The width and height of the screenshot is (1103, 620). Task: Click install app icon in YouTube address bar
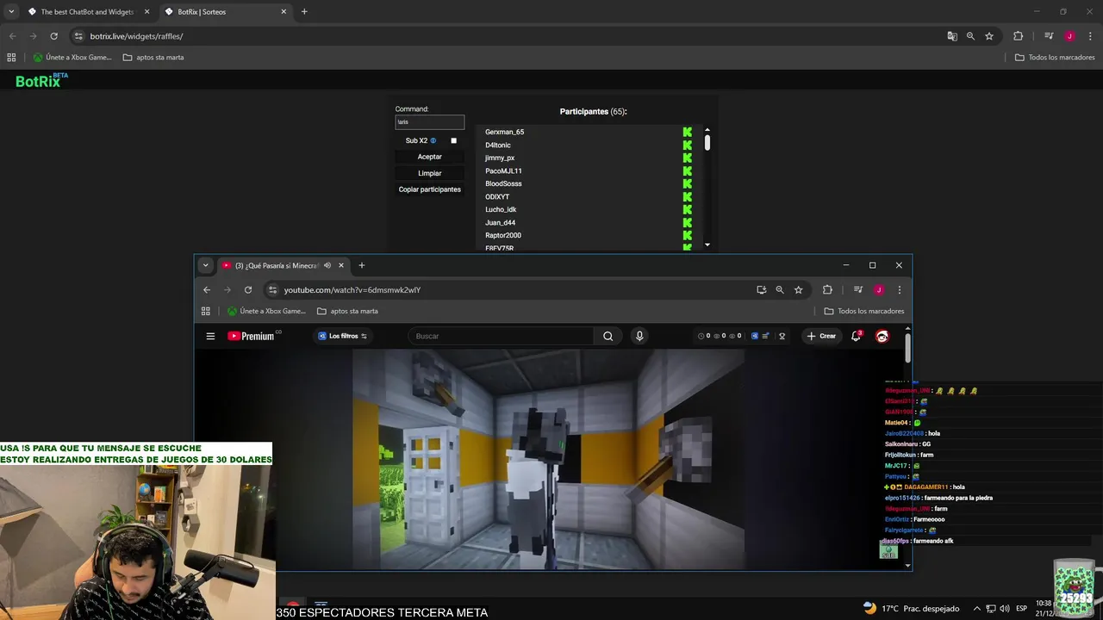coord(761,290)
